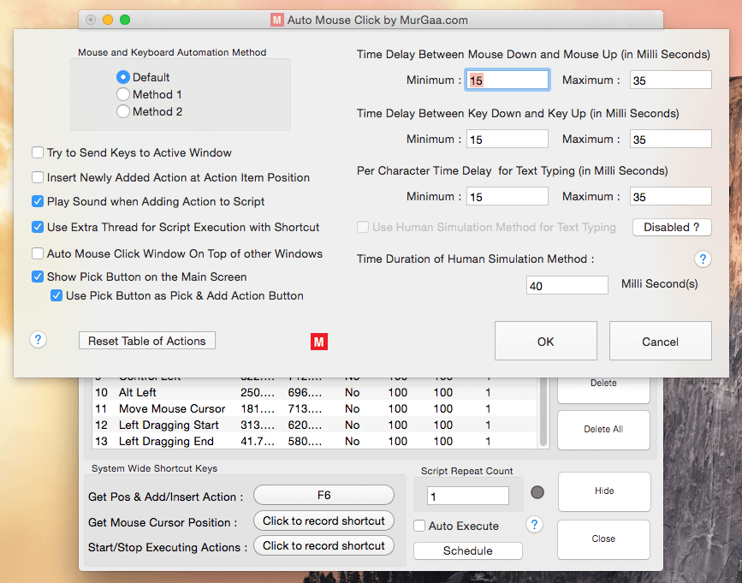This screenshot has height=583, width=742.
Task: Confirm settings with the OK button
Action: point(546,342)
